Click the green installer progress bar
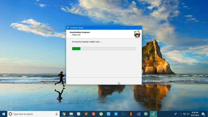 tap(104, 49)
